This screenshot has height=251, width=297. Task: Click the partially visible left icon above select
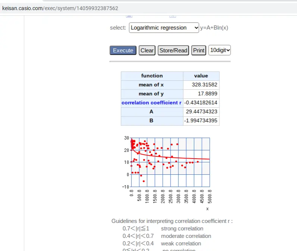[129, 16]
